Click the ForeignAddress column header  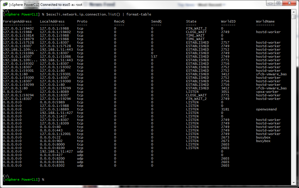[x=17, y=21]
